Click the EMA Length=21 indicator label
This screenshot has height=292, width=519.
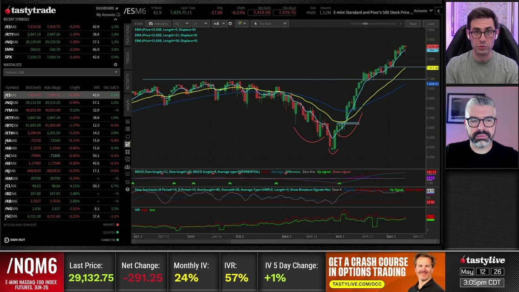point(166,35)
